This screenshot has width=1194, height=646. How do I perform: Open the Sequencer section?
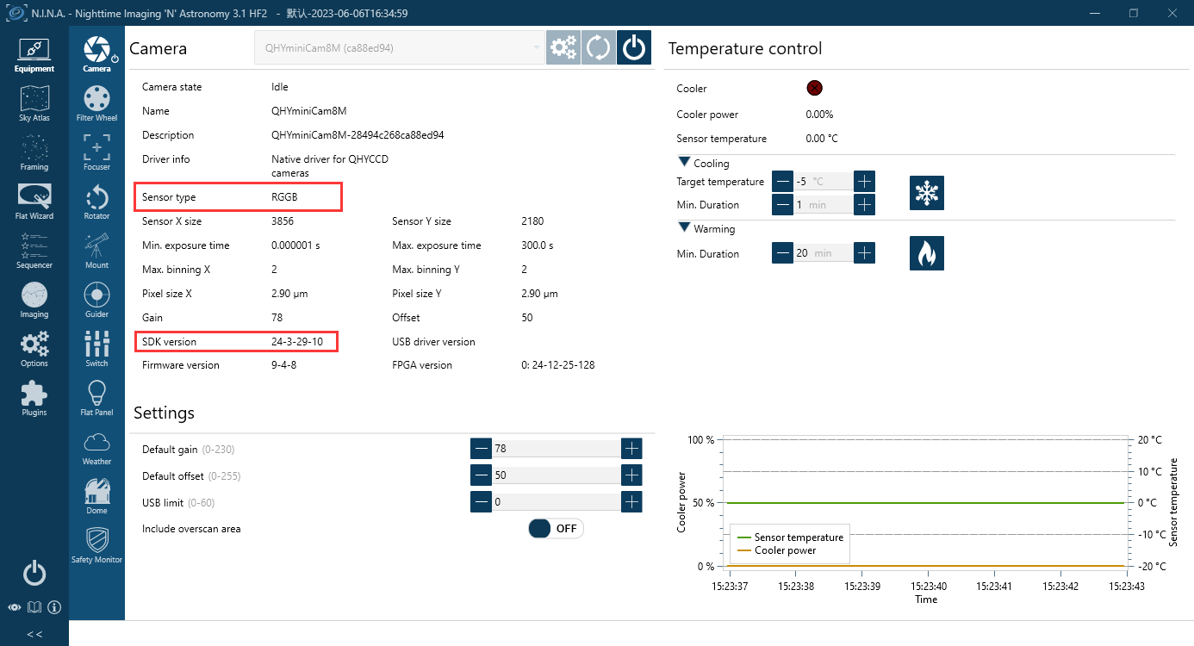tap(34, 252)
